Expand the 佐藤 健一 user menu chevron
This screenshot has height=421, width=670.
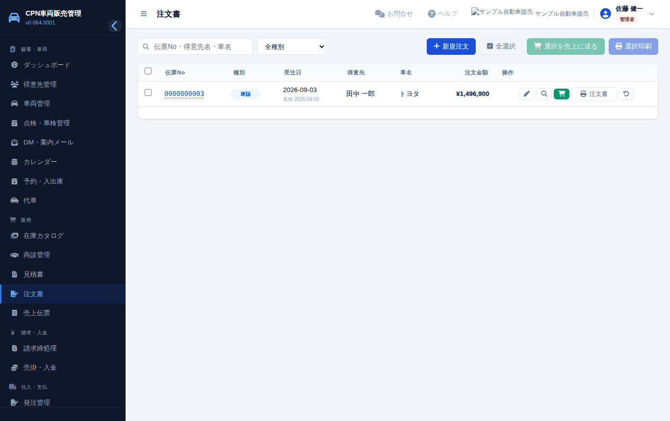tap(652, 14)
